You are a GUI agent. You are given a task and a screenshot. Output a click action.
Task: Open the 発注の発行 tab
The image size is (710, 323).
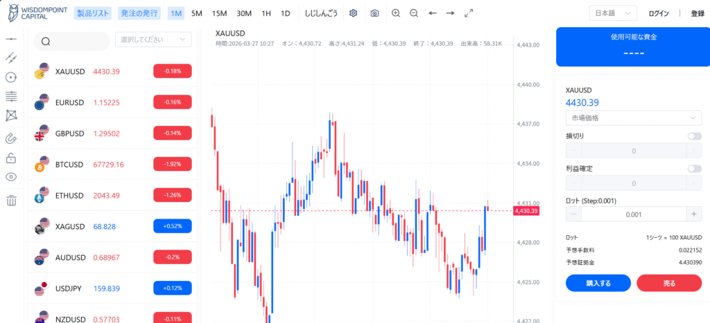pyautogui.click(x=139, y=13)
